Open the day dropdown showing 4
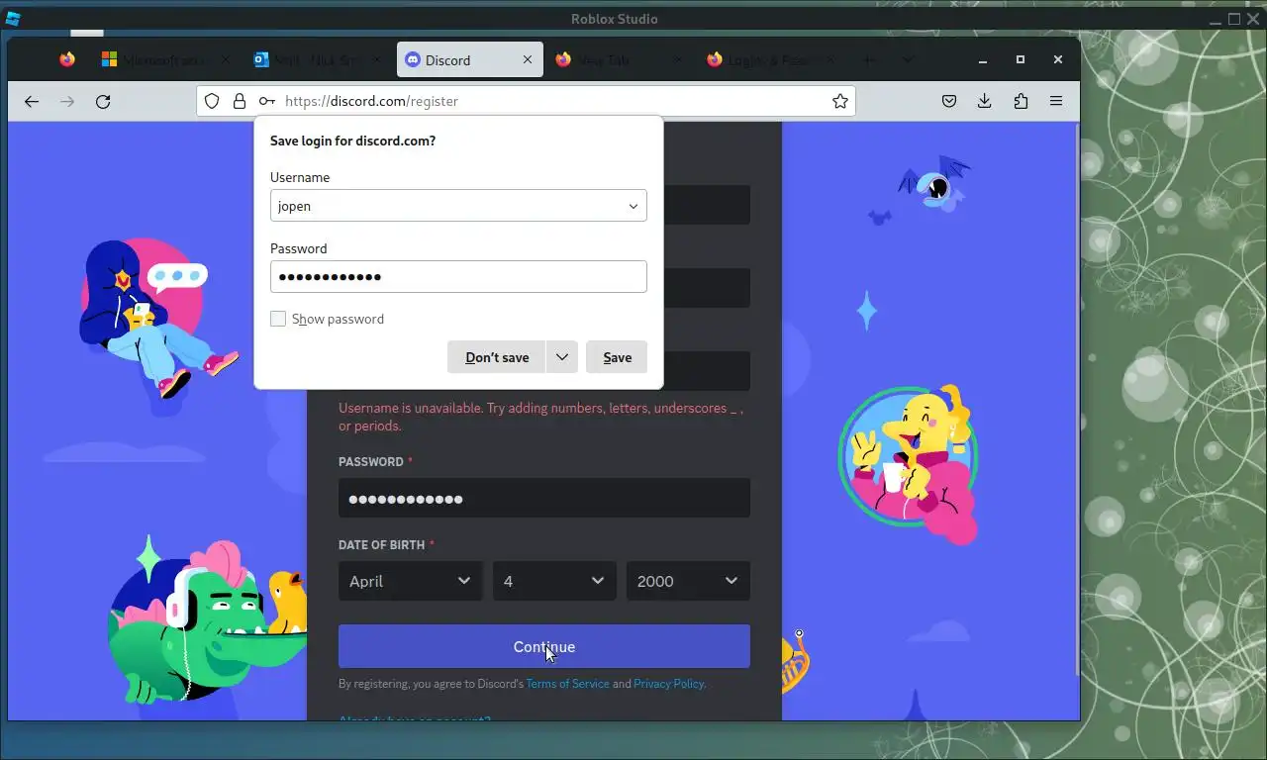Viewport: 1267px width, 760px height. click(554, 581)
